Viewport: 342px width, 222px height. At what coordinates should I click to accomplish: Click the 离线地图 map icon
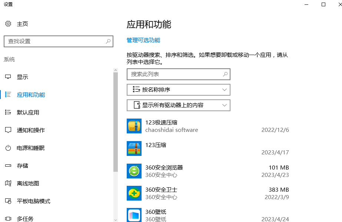[8, 183]
